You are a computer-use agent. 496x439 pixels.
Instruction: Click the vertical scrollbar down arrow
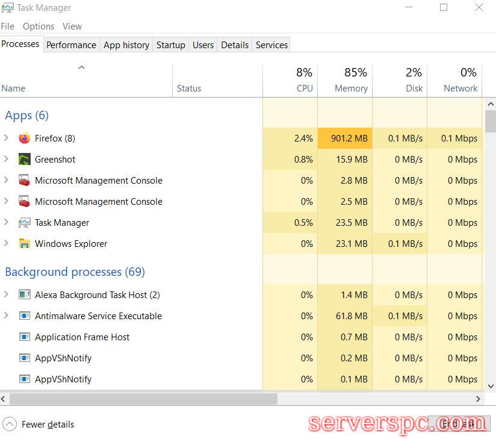pyautogui.click(x=491, y=386)
